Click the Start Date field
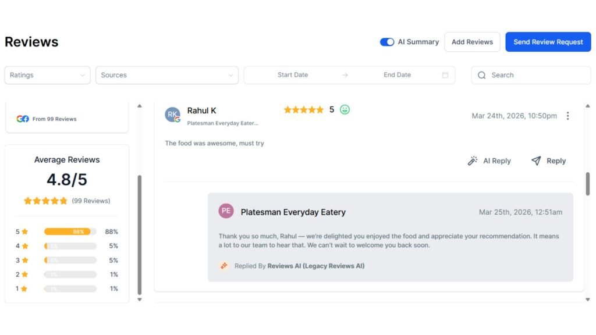The image size is (596, 335). click(293, 75)
